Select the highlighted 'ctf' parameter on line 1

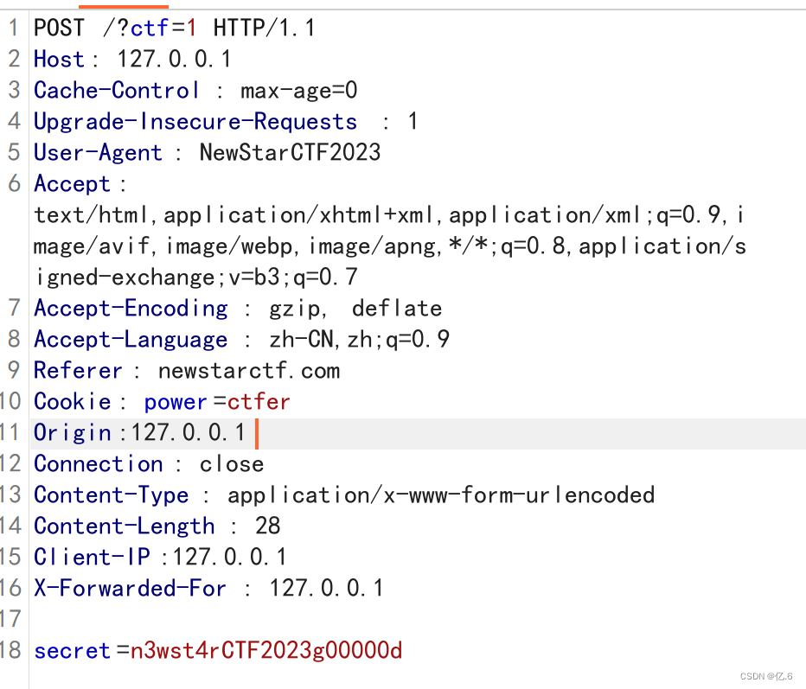[149, 28]
